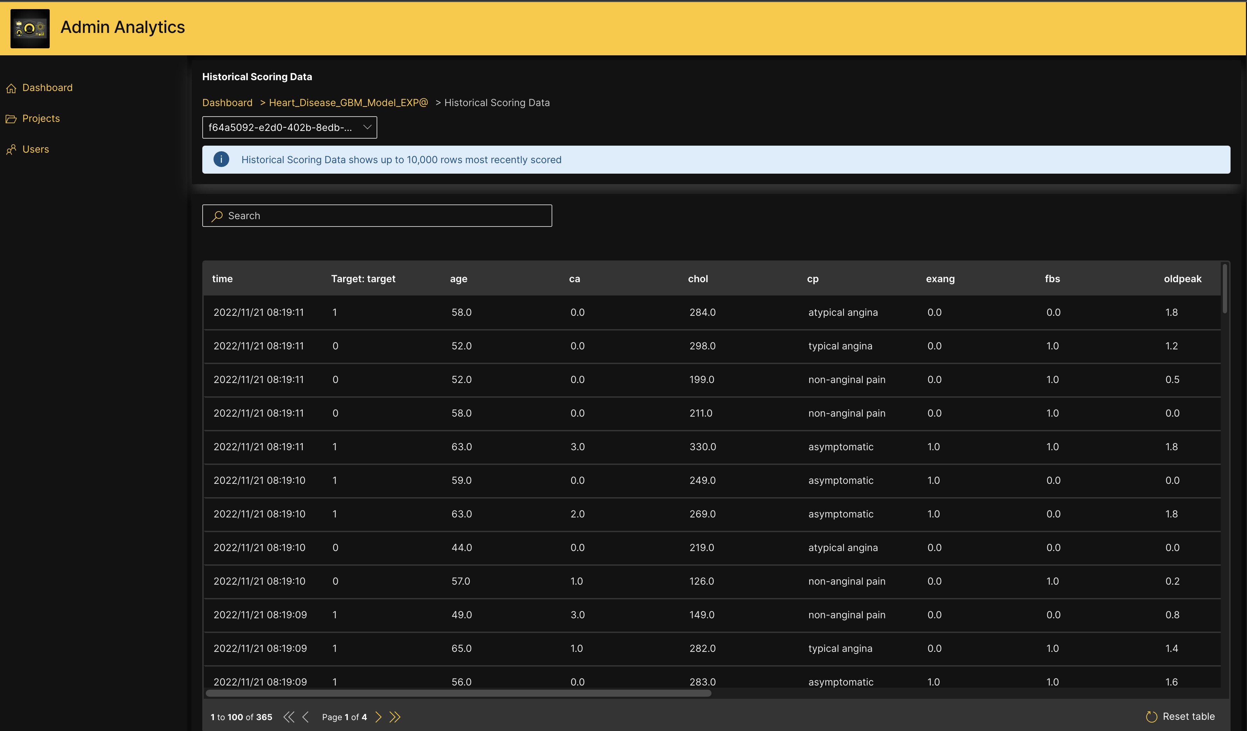Sort by the time column header
Viewport: 1247px width, 731px height.
coord(222,279)
